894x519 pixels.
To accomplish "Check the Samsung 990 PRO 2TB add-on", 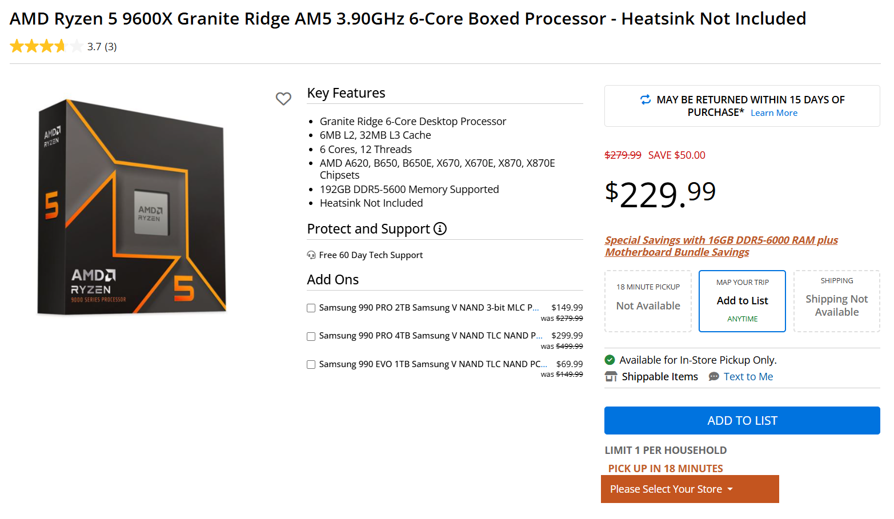I will coord(311,308).
